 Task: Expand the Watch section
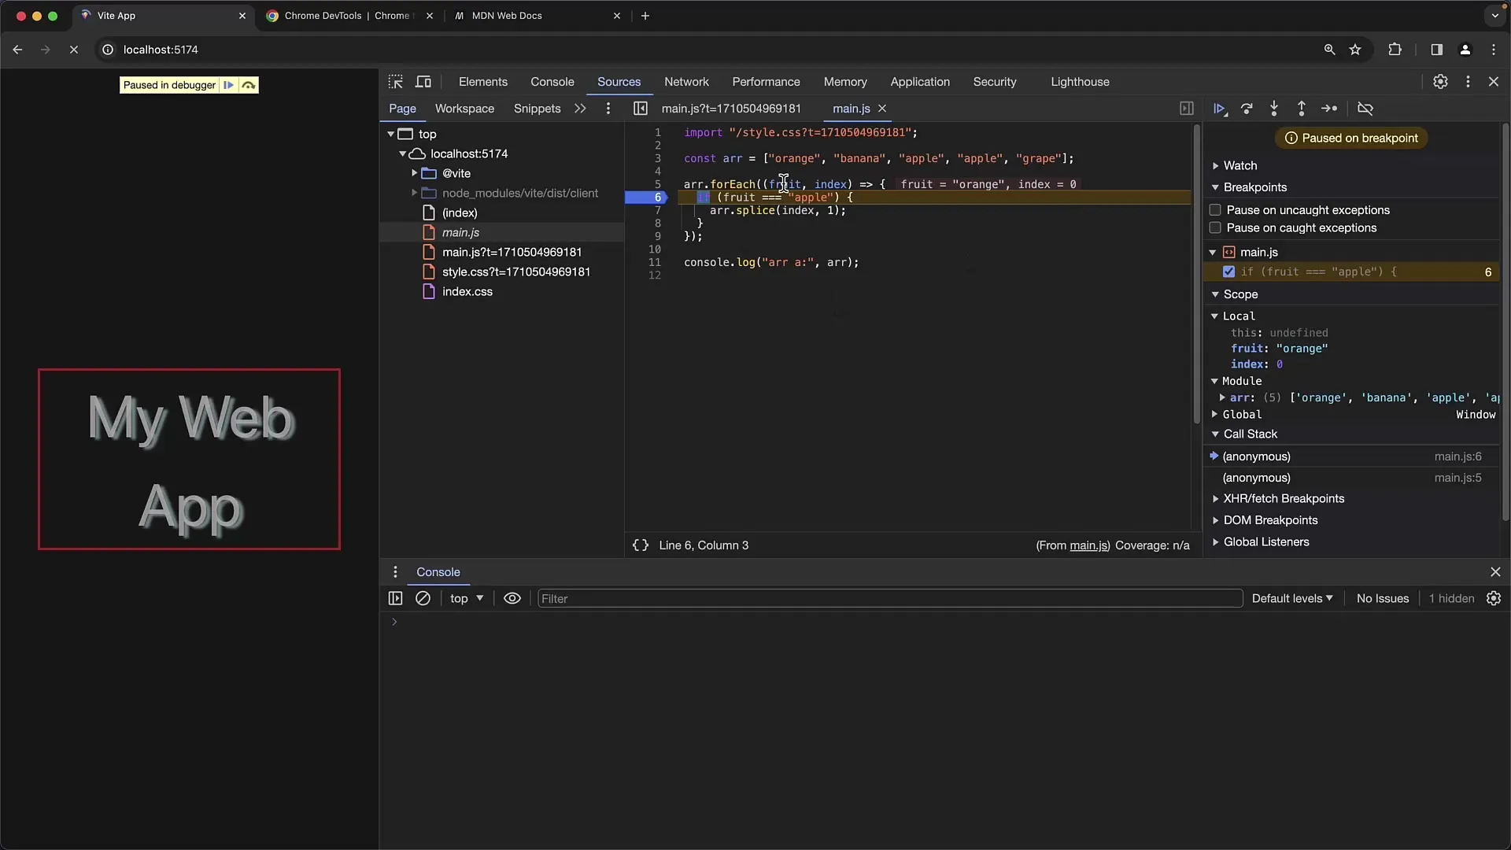pyautogui.click(x=1239, y=166)
